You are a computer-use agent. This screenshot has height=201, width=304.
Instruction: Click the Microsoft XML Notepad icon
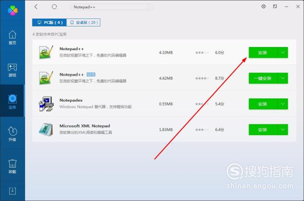[x=46, y=129]
